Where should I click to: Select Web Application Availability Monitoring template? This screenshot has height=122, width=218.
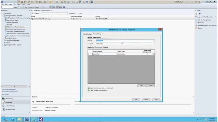(x=18, y=34)
